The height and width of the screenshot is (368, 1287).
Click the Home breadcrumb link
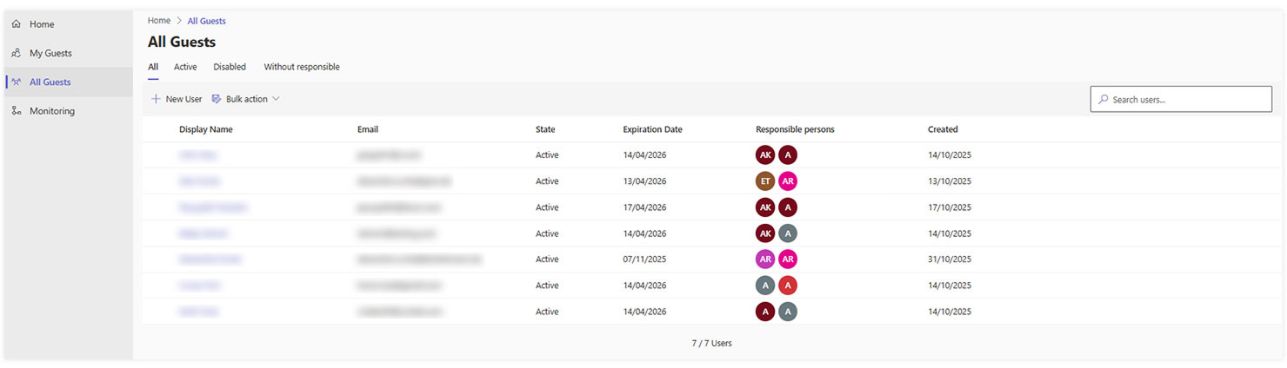click(159, 21)
